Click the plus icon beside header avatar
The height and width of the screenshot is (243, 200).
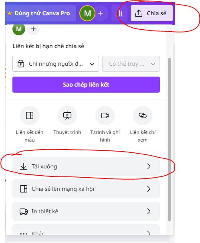(100, 13)
